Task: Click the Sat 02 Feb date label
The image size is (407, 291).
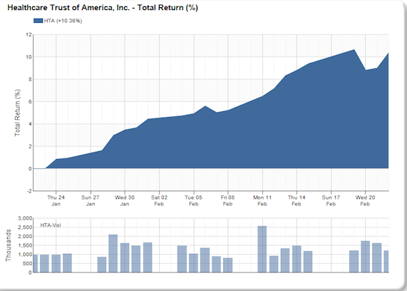Action: [159, 200]
